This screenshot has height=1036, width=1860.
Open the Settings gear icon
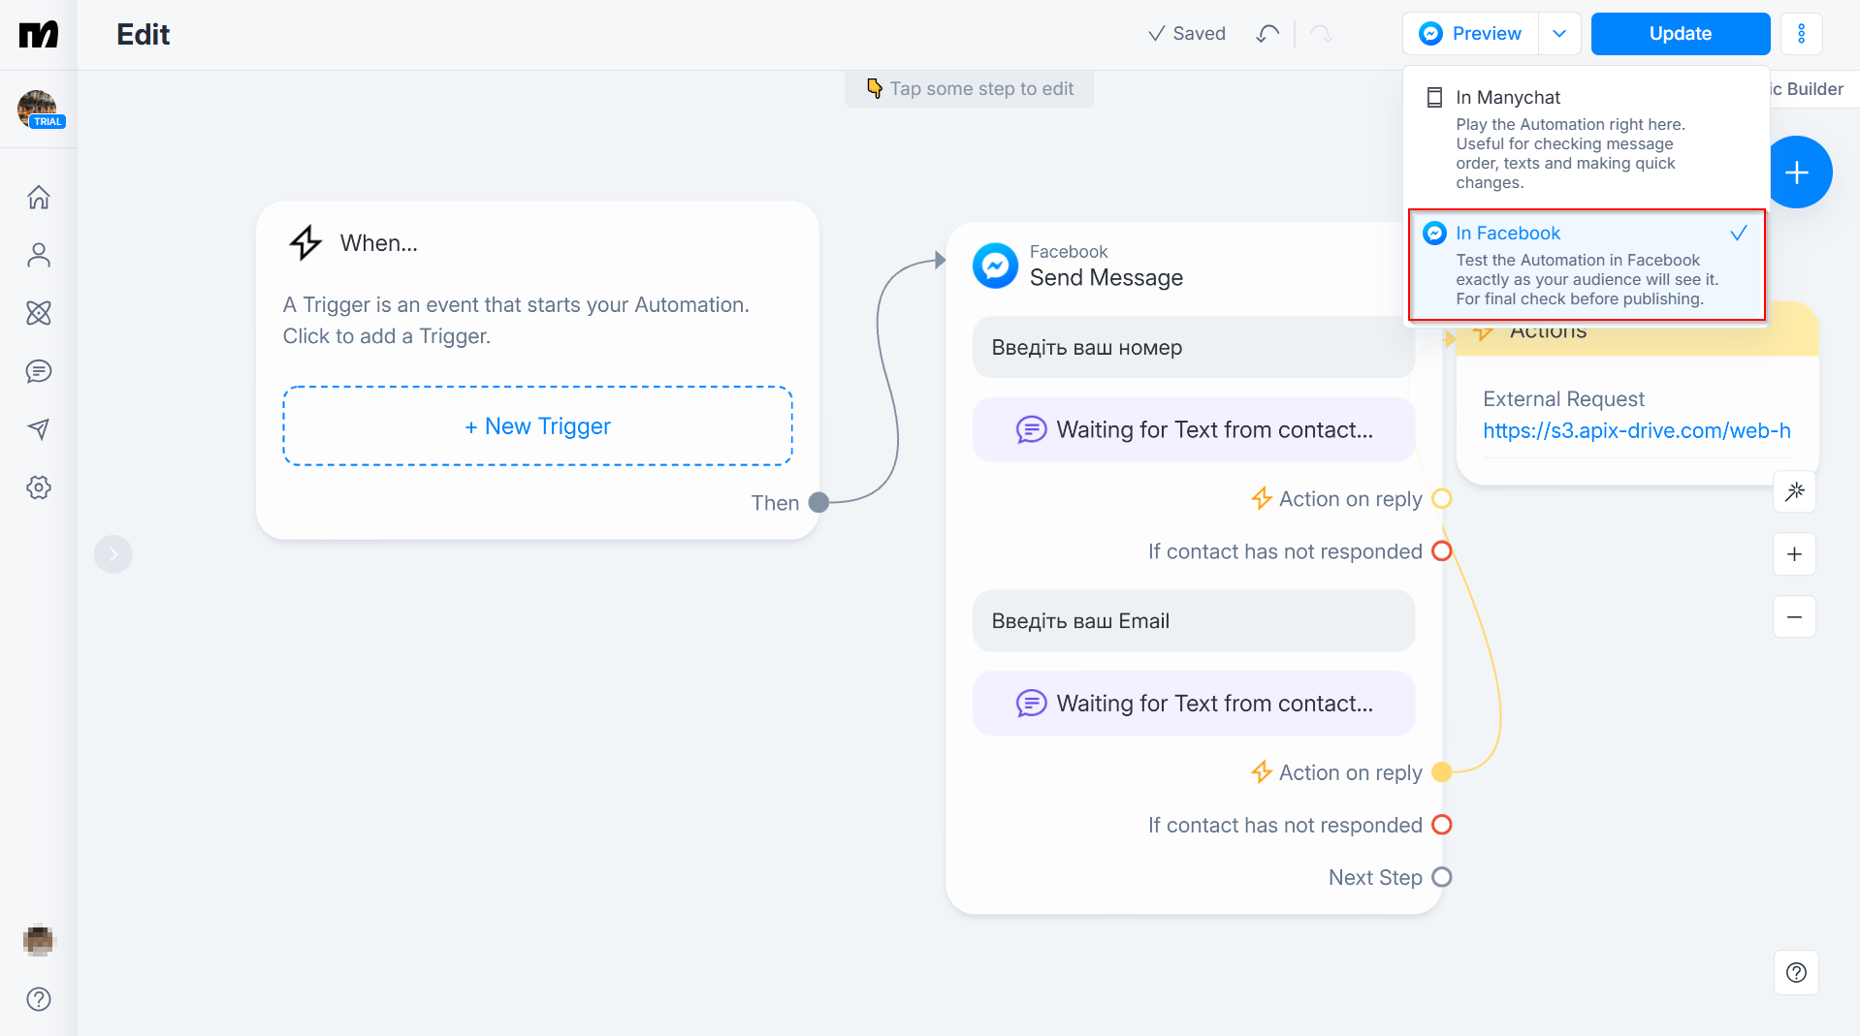pos(39,487)
